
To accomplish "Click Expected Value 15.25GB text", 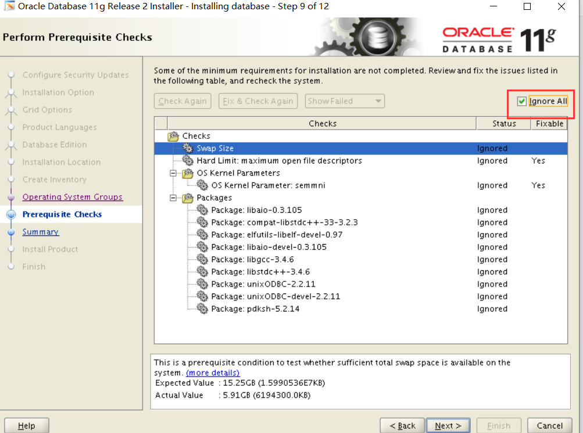I will click(x=240, y=383).
